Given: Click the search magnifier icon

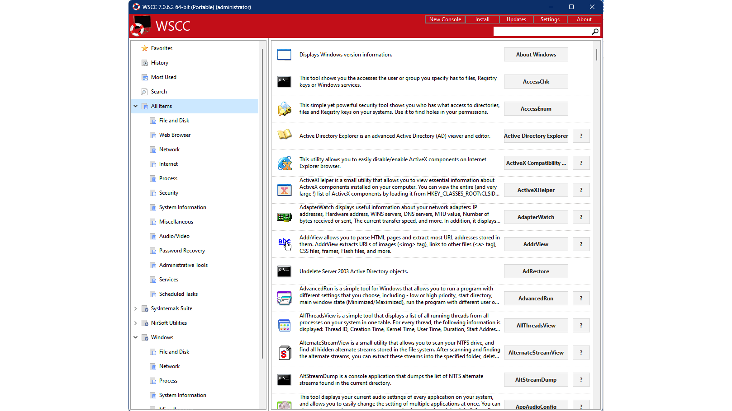Looking at the screenshot, I should pos(595,32).
